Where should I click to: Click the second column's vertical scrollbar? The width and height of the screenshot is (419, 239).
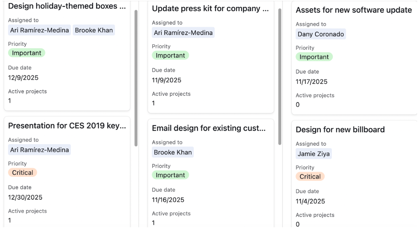[280, 77]
